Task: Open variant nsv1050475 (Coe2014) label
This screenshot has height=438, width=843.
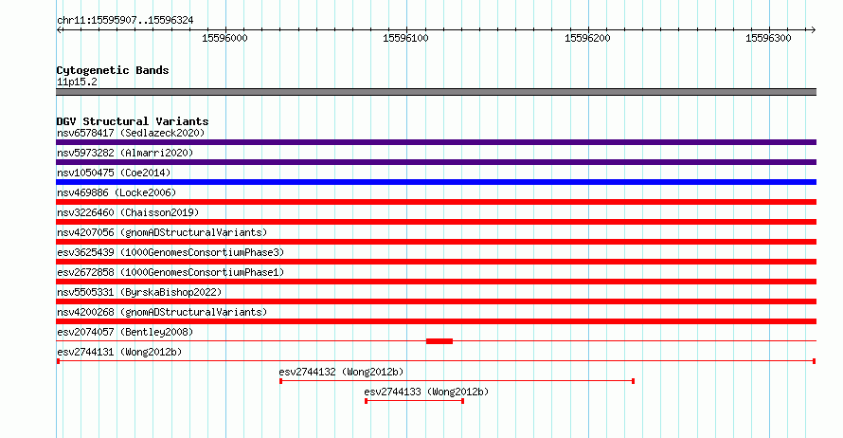Action: [114, 173]
